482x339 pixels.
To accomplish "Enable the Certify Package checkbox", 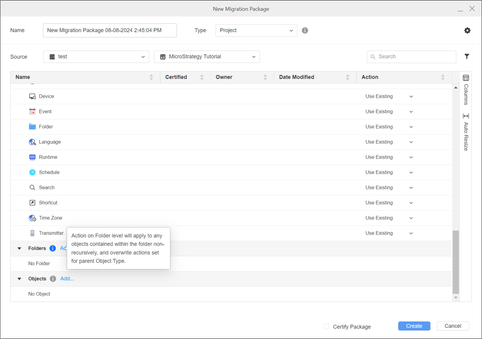I will (x=326, y=326).
